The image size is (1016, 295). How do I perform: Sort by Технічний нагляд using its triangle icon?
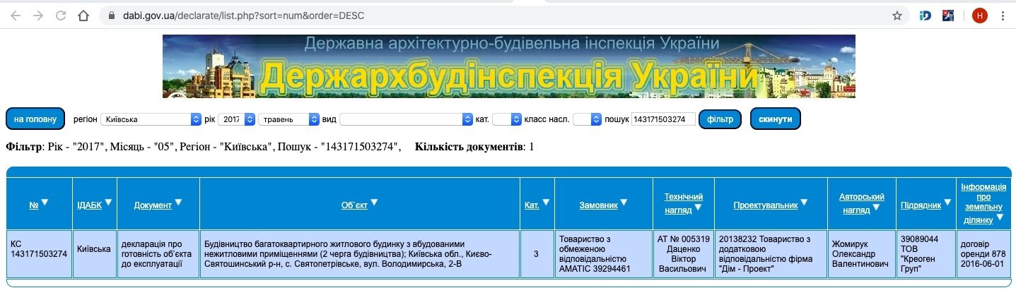pos(698,207)
